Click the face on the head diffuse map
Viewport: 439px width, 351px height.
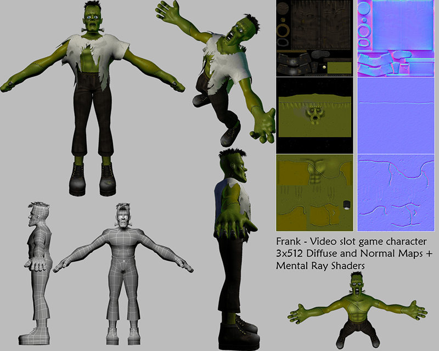click(x=315, y=114)
